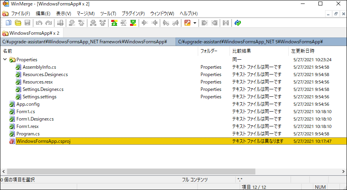Collapse the Properties folder tree node
The height and width of the screenshot is (190, 347).
tap(5, 59)
